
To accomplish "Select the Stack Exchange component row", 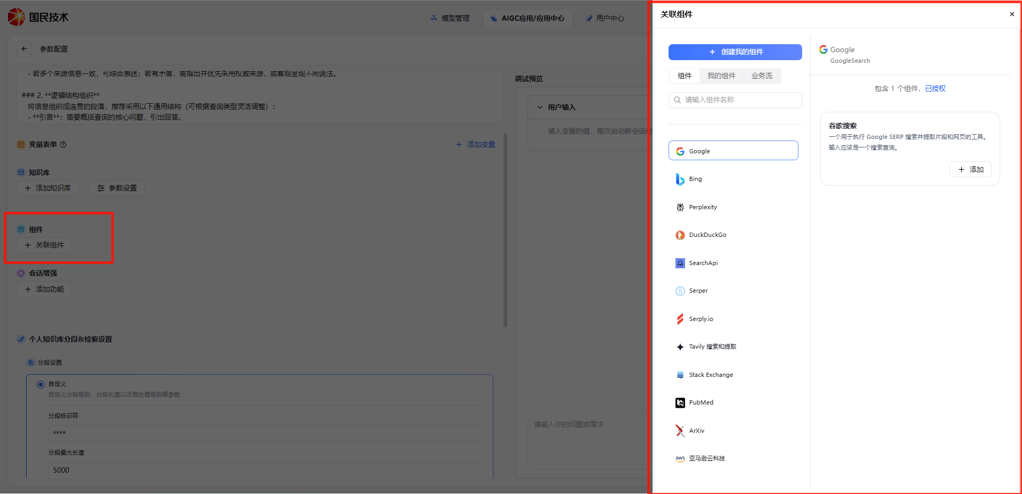I will click(x=733, y=375).
